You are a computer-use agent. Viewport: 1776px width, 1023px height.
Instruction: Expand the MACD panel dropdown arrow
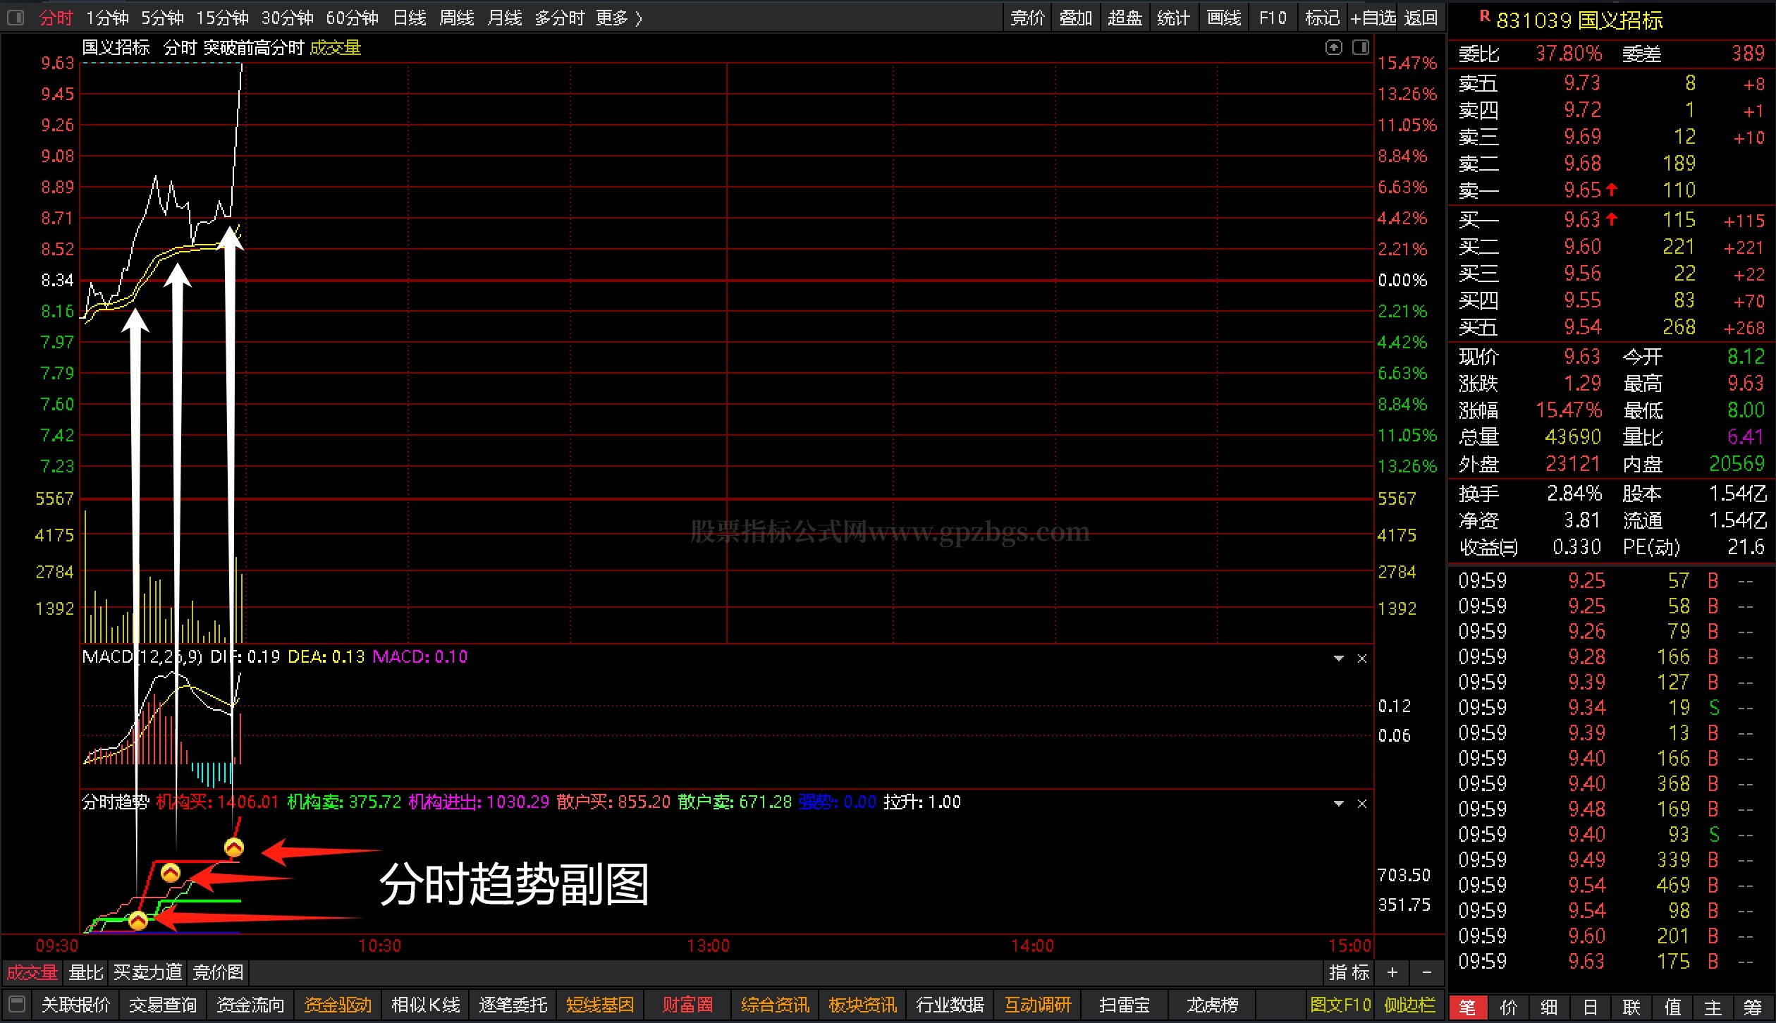1338,658
